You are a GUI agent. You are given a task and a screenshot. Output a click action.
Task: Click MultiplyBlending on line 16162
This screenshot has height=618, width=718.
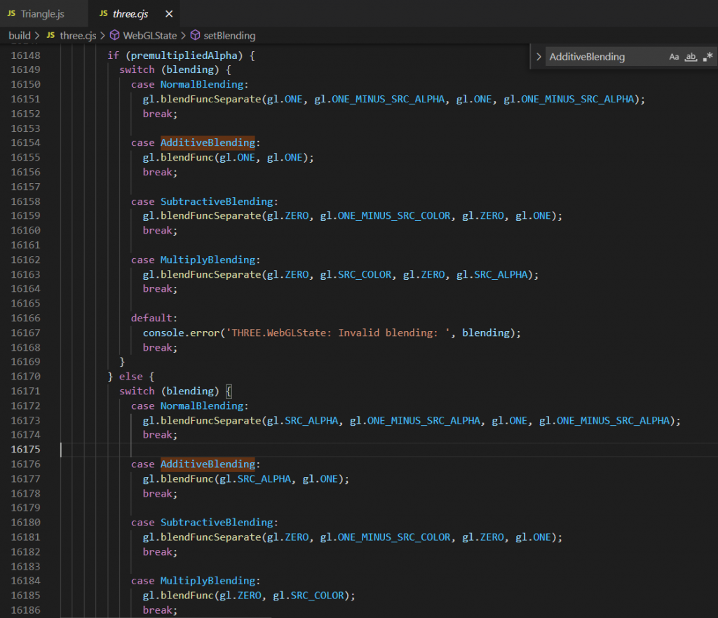click(x=208, y=260)
